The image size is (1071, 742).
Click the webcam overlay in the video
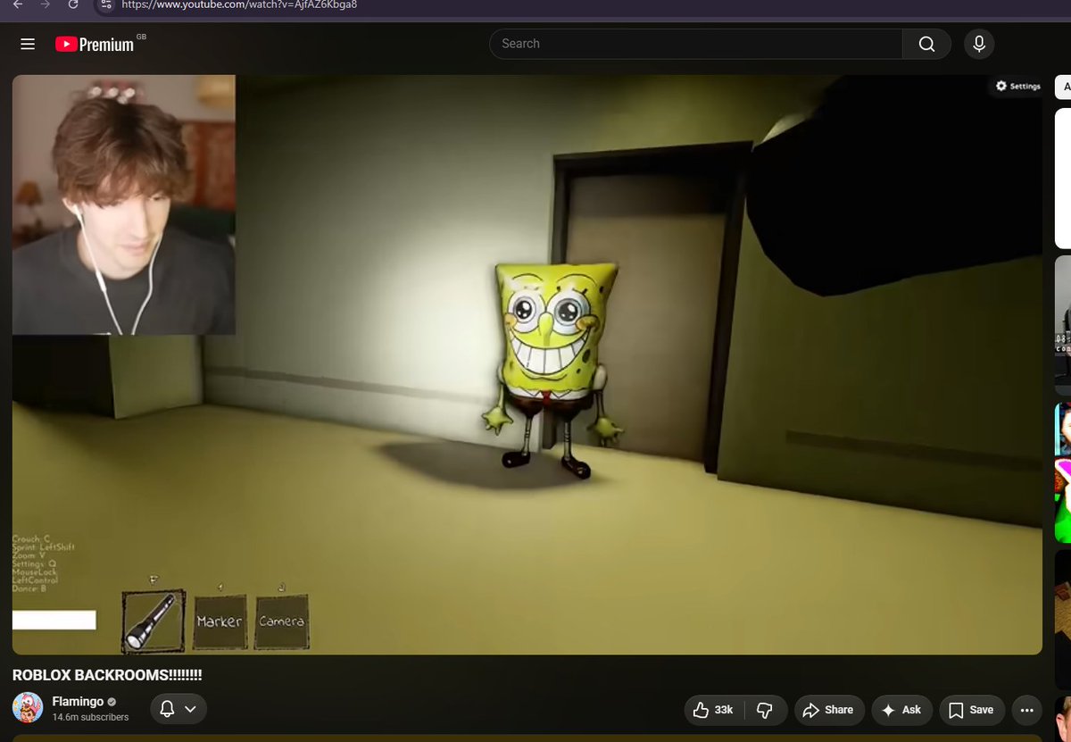coord(124,204)
